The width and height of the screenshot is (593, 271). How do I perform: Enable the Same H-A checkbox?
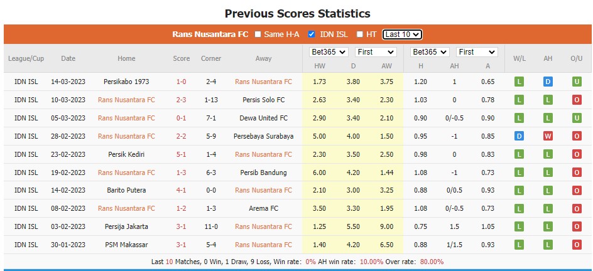(x=258, y=35)
